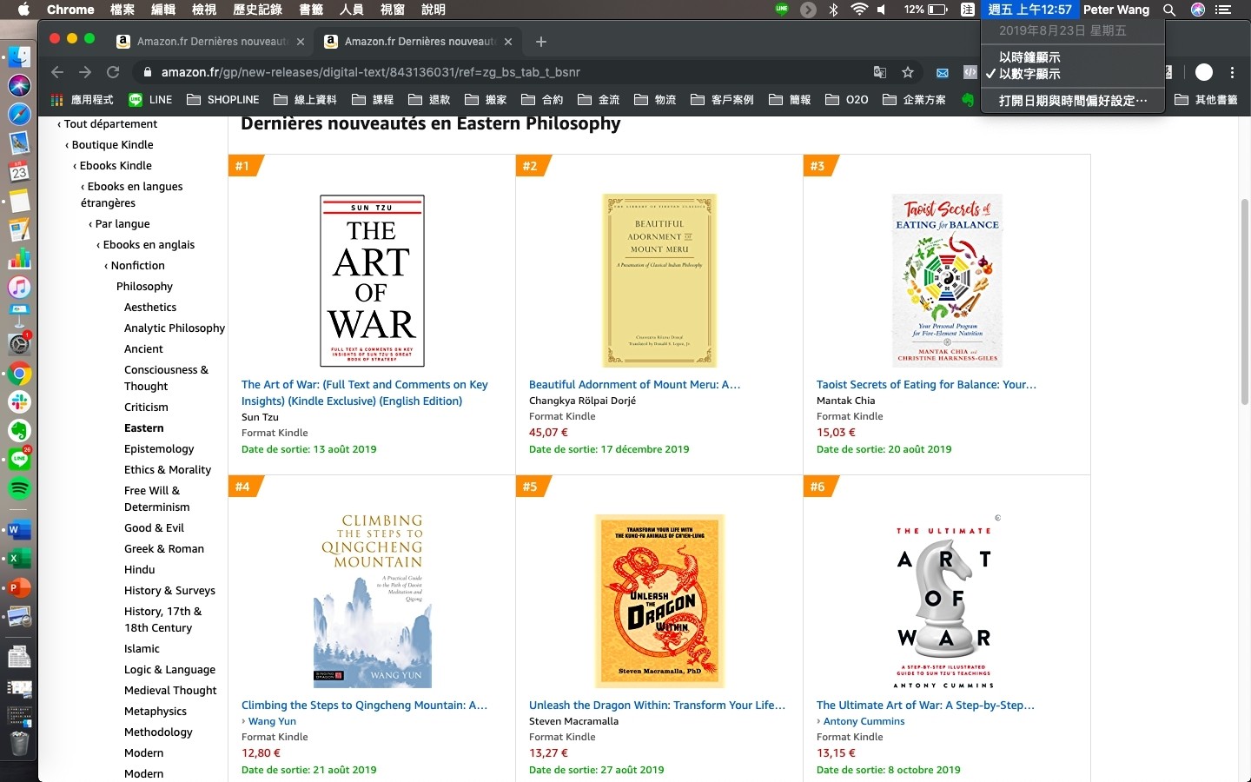Open the Chrome three-dot menu
This screenshot has height=782, width=1251.
point(1232,72)
